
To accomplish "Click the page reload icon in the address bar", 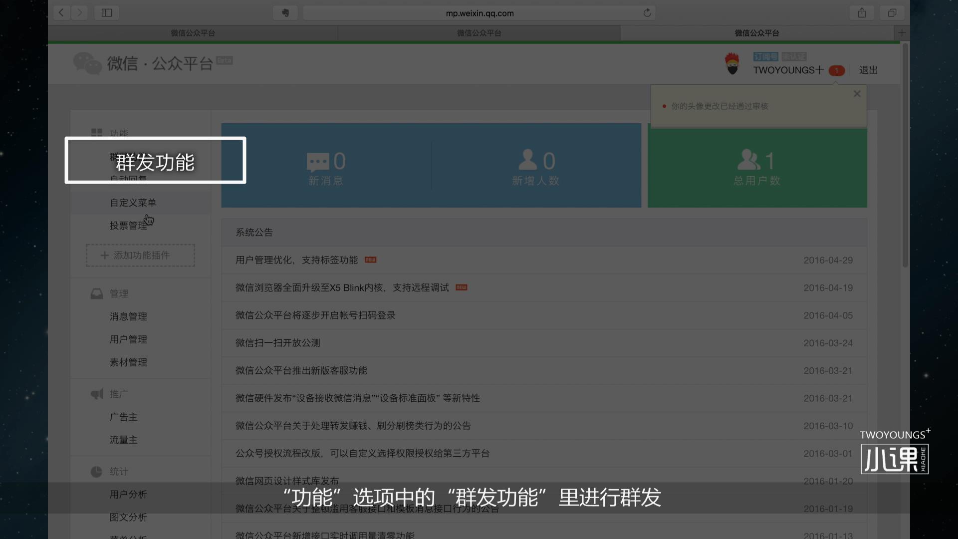I will pyautogui.click(x=647, y=13).
